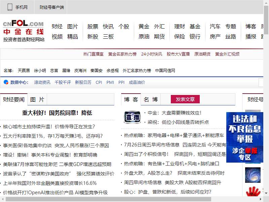Switch to the 名博 tab
Screen dimensions: 269x202
click(151, 99)
